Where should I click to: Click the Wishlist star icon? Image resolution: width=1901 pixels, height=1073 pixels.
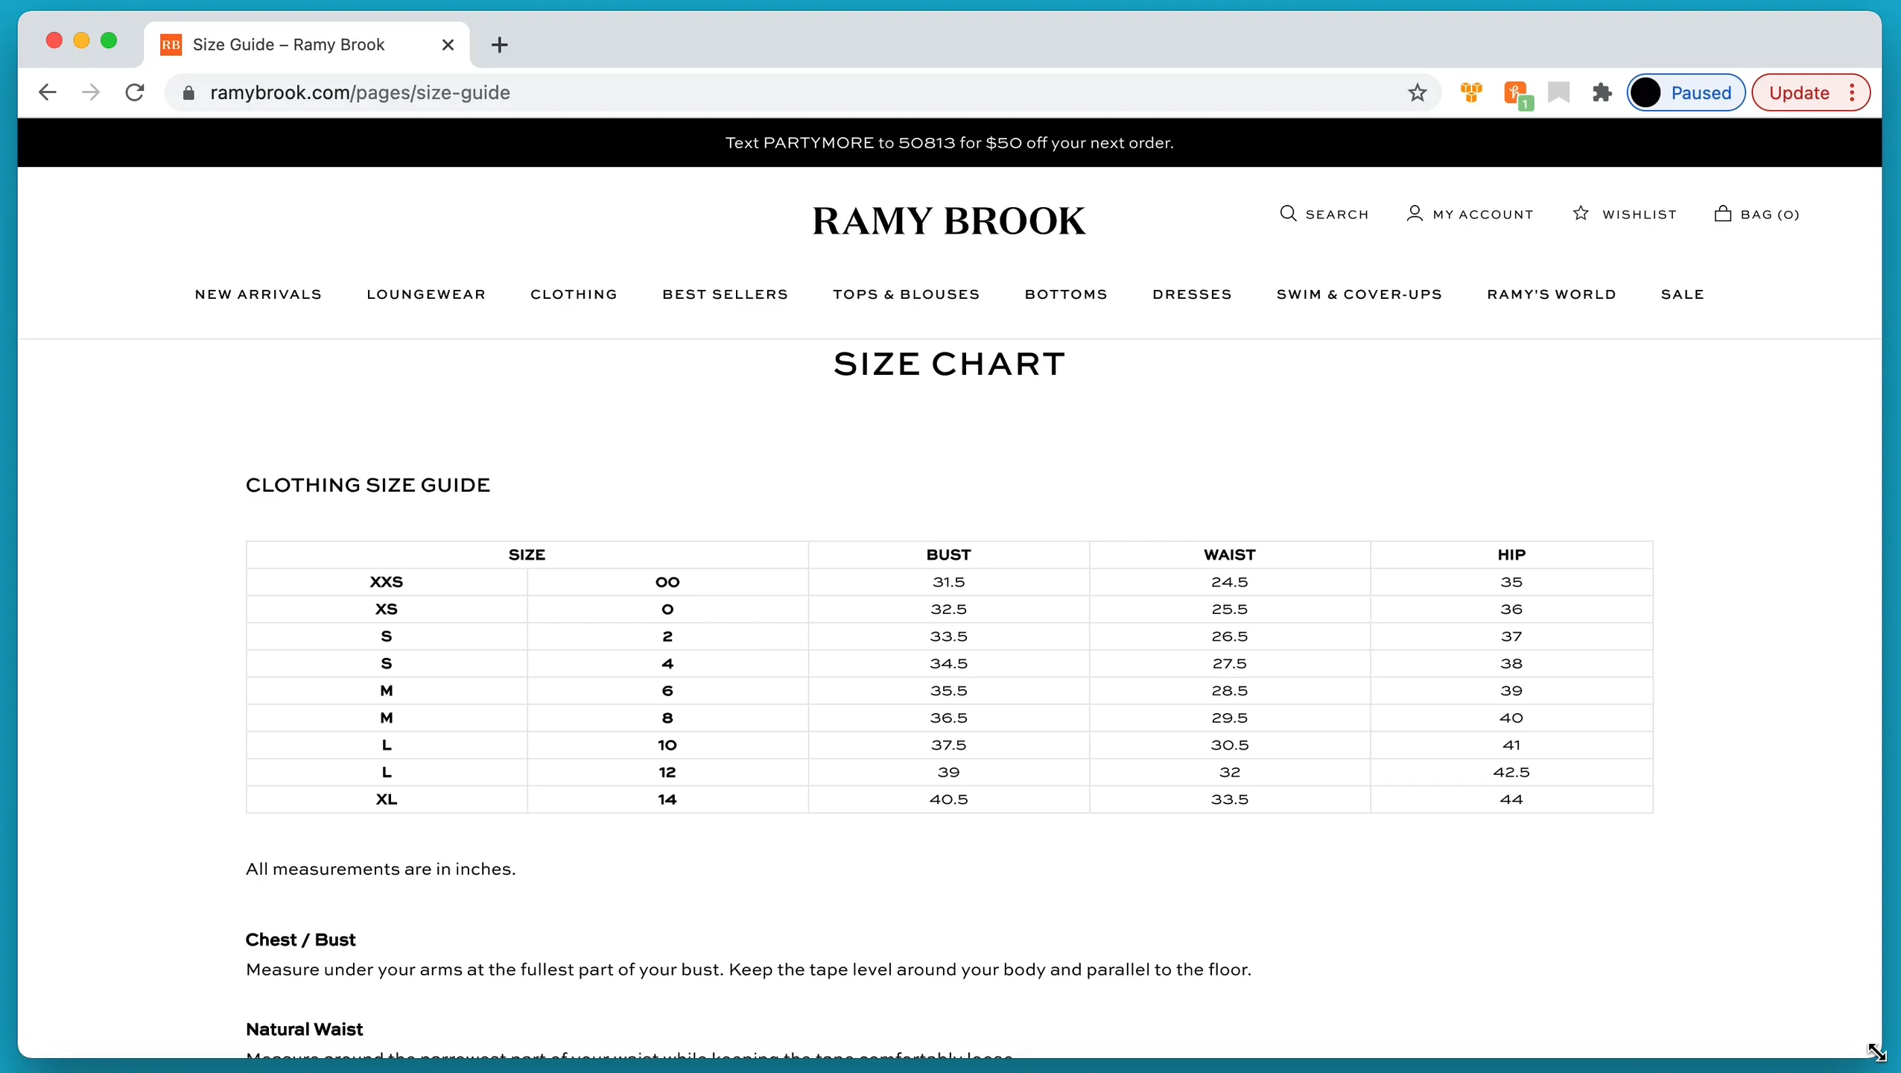(x=1582, y=213)
